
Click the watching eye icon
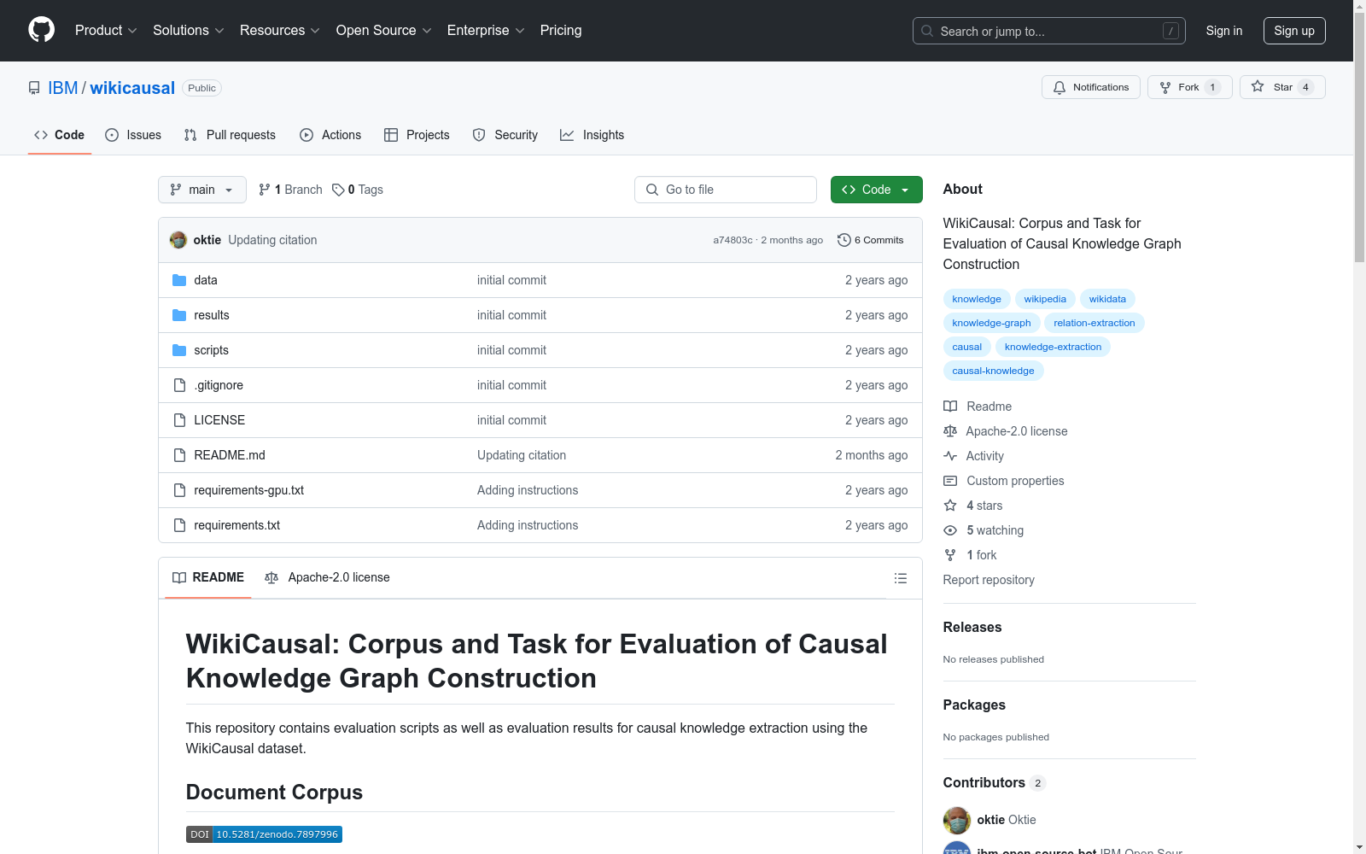[950, 530]
